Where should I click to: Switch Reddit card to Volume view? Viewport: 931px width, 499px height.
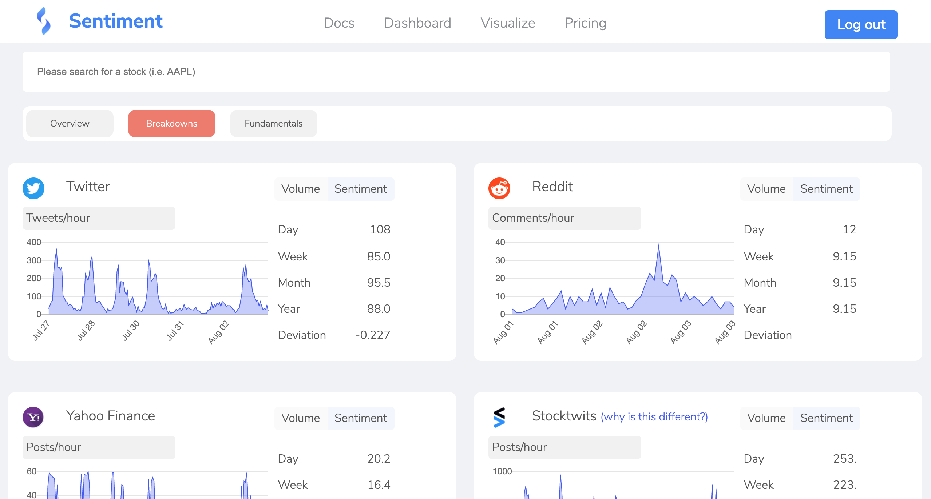point(766,189)
